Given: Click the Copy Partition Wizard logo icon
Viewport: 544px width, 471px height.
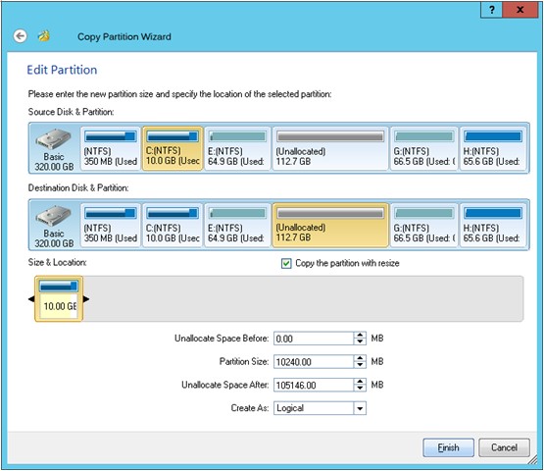Looking at the screenshot, I should [44, 35].
